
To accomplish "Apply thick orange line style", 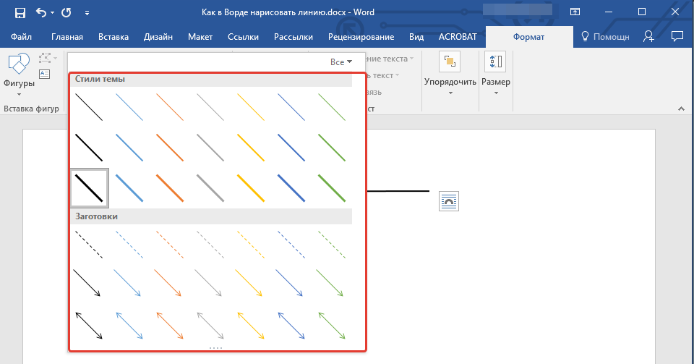I will [170, 188].
